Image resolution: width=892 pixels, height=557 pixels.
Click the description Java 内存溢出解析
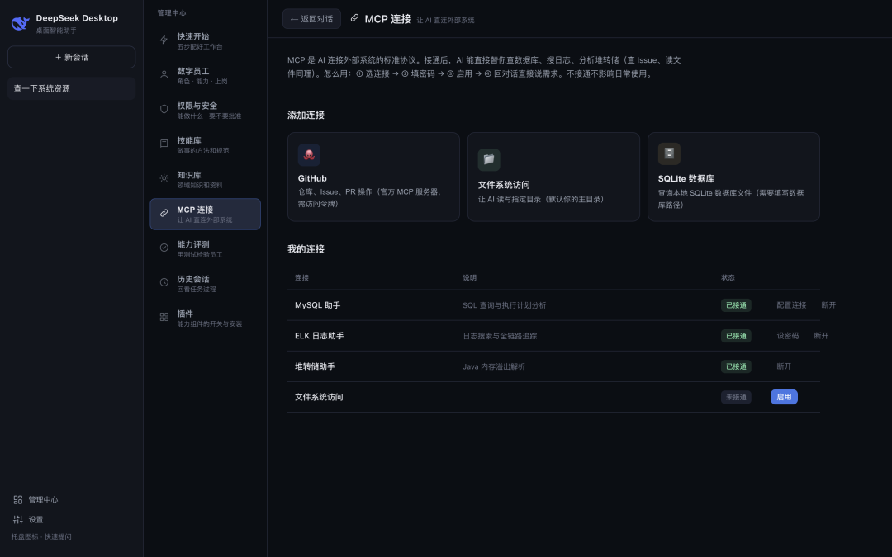click(494, 366)
